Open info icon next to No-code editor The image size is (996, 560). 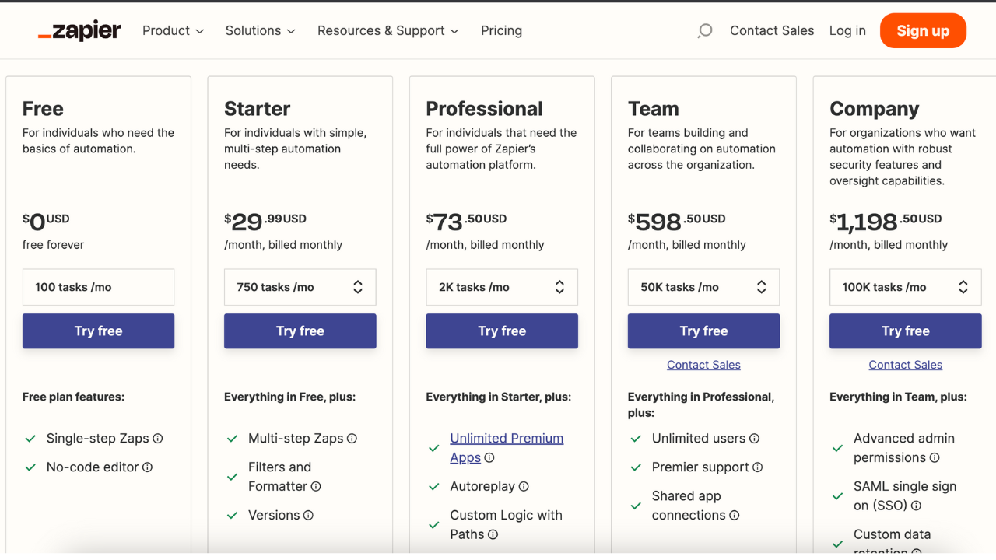coord(147,467)
